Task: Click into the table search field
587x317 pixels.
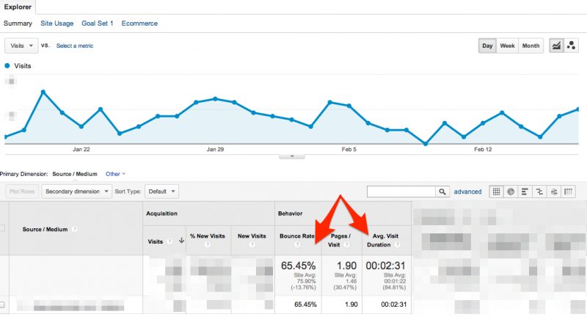Action: (401, 192)
